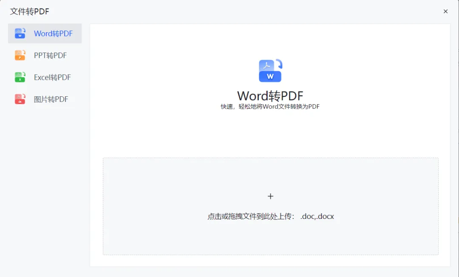Viewport: 459px width, 277px height.
Task: Click the blue Word-to-PDF sidebar icon
Action: click(20, 34)
